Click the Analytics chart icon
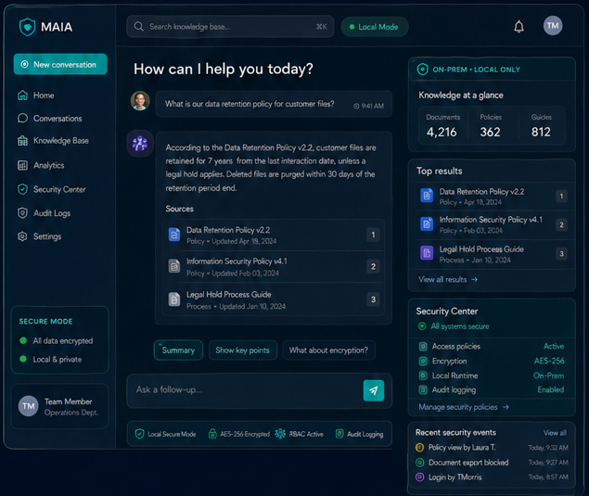Image resolution: width=589 pixels, height=496 pixels. [x=22, y=165]
